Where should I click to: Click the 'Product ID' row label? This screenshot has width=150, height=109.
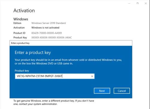19,33
